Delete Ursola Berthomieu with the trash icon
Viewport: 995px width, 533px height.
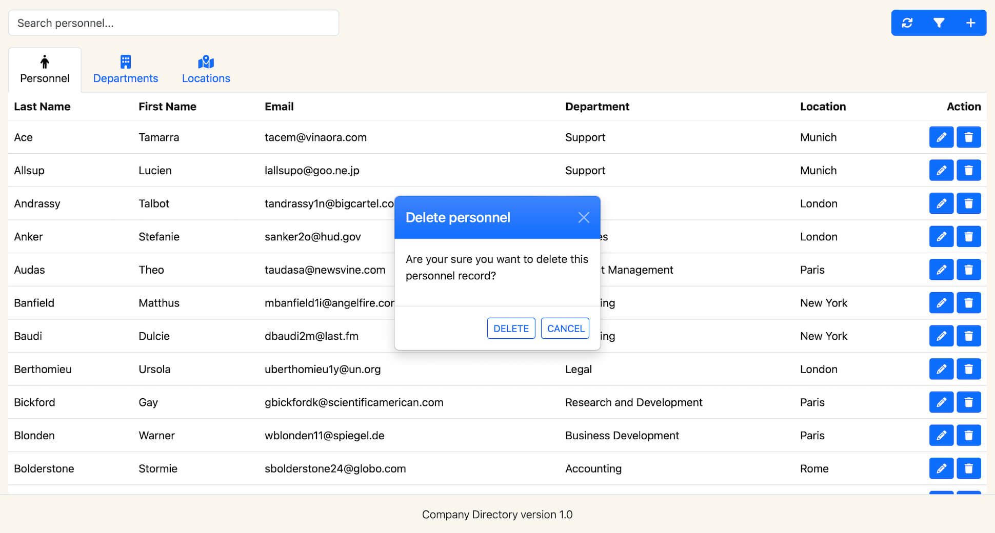point(968,369)
